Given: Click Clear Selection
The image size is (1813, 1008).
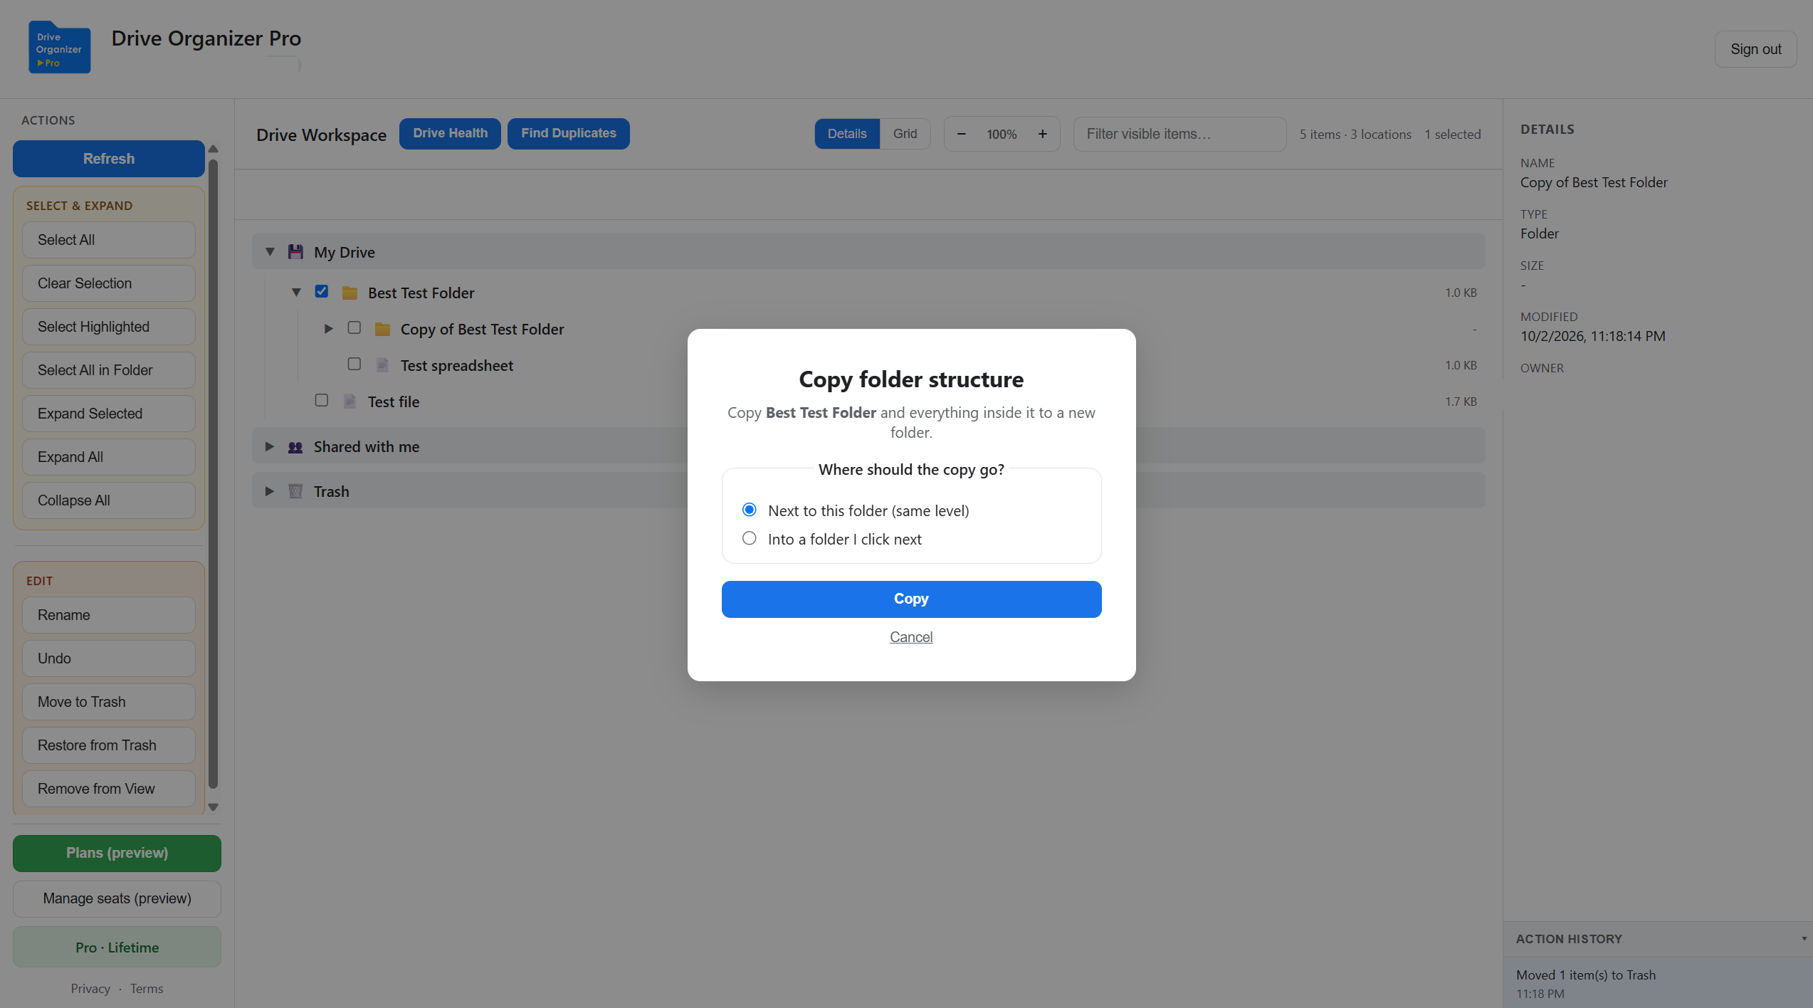Looking at the screenshot, I should click(109, 283).
